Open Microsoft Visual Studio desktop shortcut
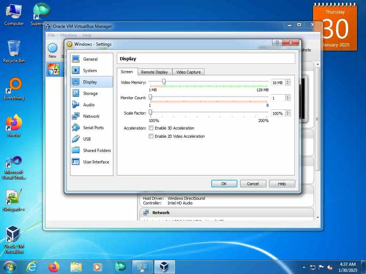This screenshot has height=274, width=366. 14,168
